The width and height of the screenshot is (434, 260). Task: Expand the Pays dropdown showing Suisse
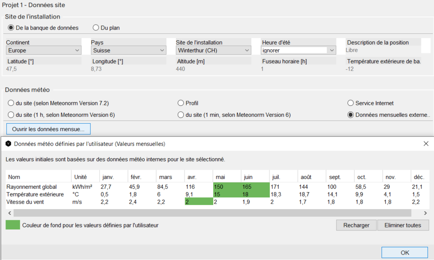point(128,50)
